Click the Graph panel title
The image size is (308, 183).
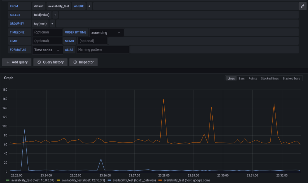pos(9,78)
